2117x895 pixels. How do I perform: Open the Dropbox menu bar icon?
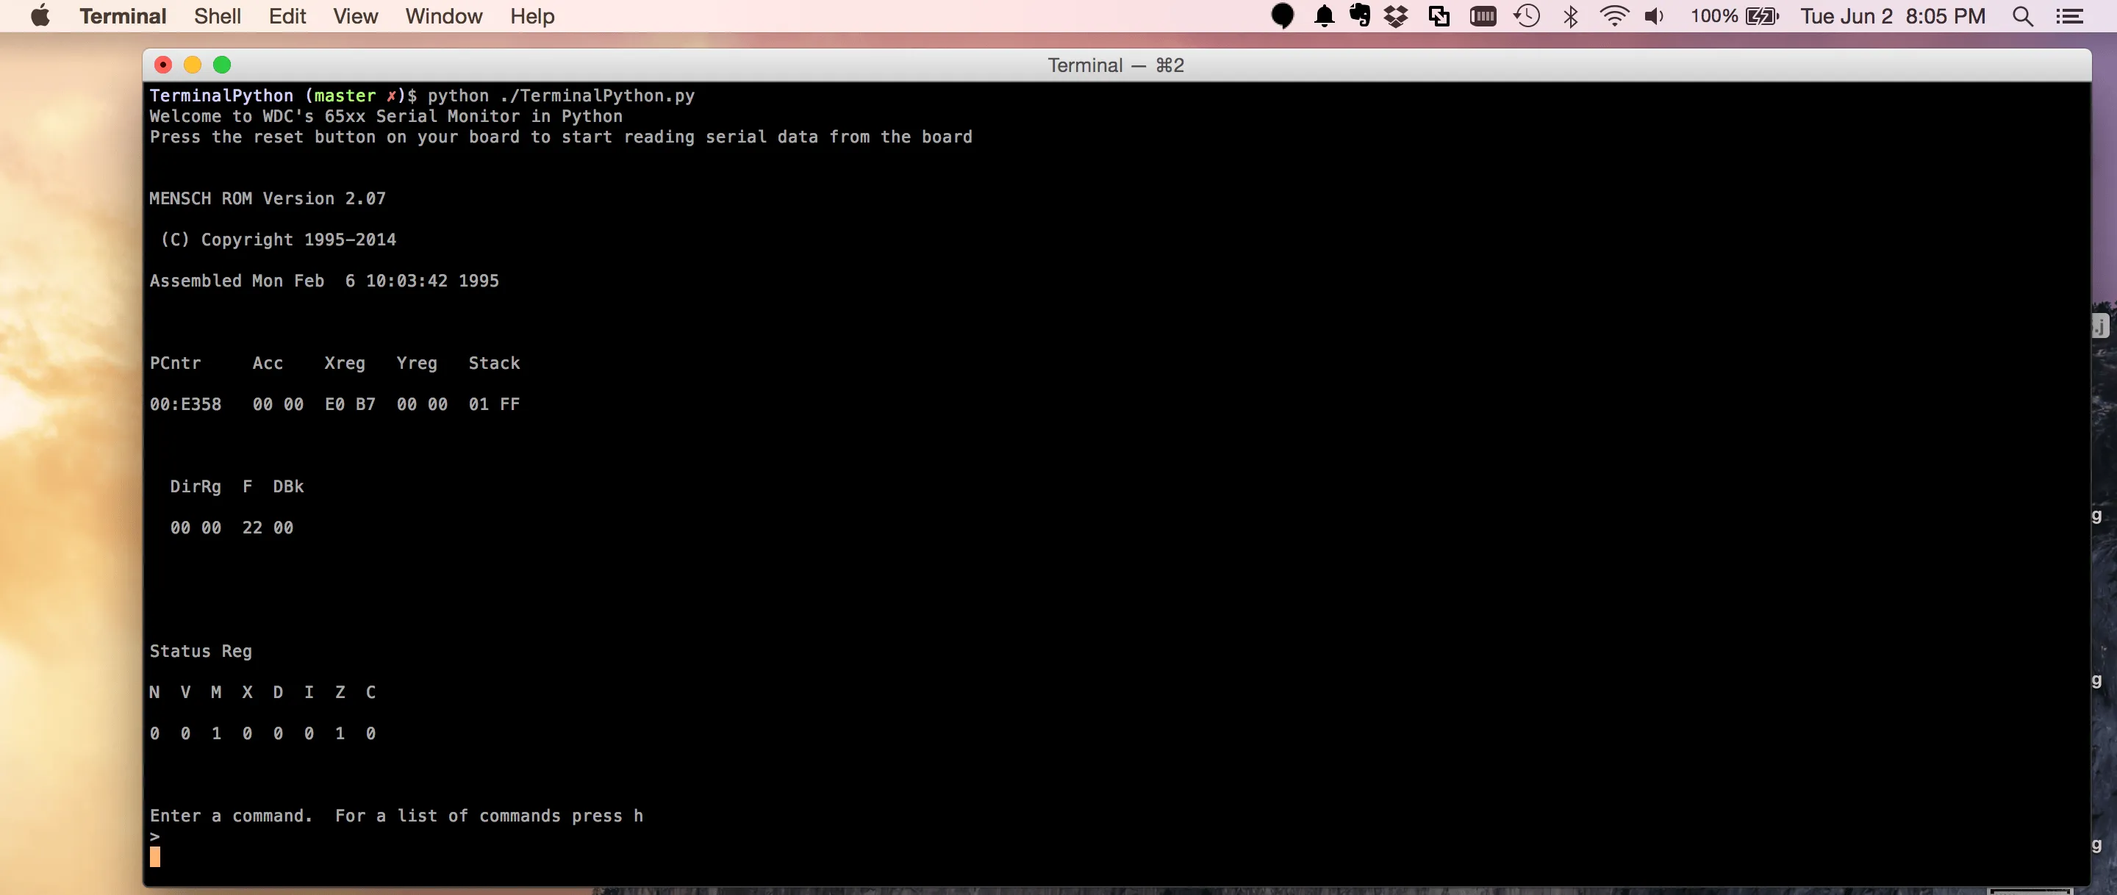pos(1395,16)
